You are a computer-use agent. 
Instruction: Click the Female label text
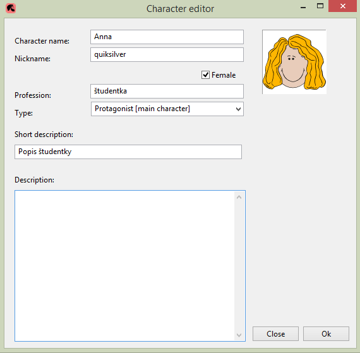click(224, 75)
